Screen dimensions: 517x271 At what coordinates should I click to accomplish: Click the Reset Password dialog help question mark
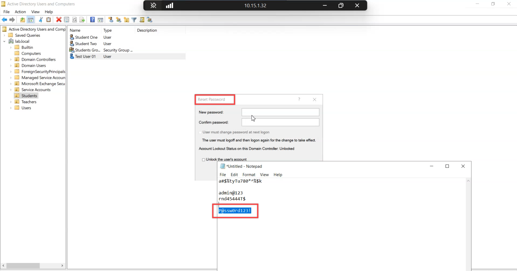pos(299,99)
